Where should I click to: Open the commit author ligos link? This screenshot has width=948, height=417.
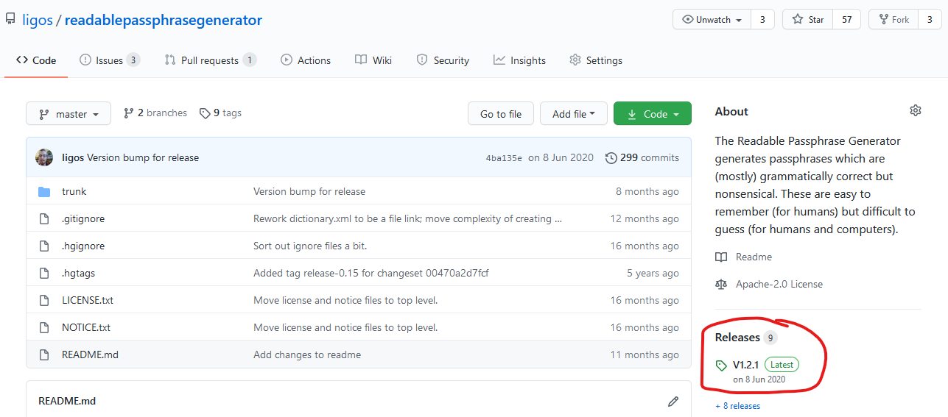73,157
